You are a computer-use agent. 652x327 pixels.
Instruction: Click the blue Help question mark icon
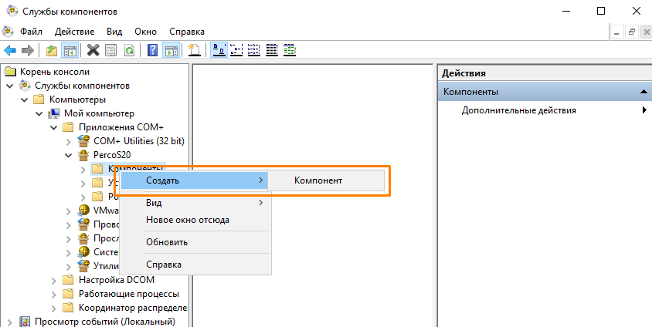click(x=153, y=50)
